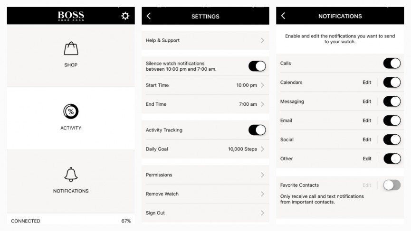
Task: Expand the Help & Support row
Action: tap(205, 40)
